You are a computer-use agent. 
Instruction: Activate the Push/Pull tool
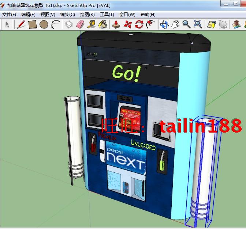(116, 24)
